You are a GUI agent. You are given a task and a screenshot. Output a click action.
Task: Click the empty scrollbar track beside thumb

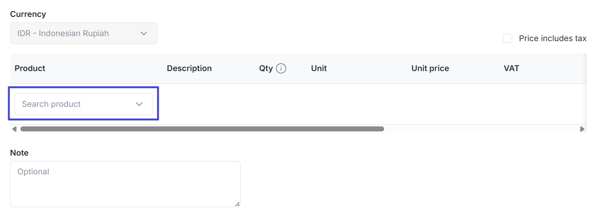point(481,129)
